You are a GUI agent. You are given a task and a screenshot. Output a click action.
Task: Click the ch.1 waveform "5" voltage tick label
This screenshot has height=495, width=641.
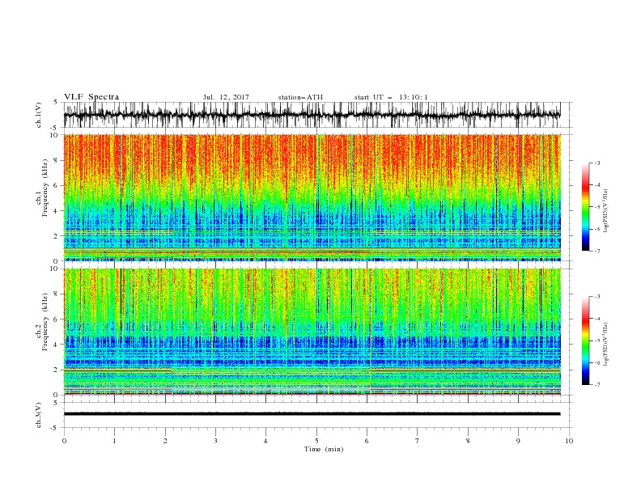56,103
